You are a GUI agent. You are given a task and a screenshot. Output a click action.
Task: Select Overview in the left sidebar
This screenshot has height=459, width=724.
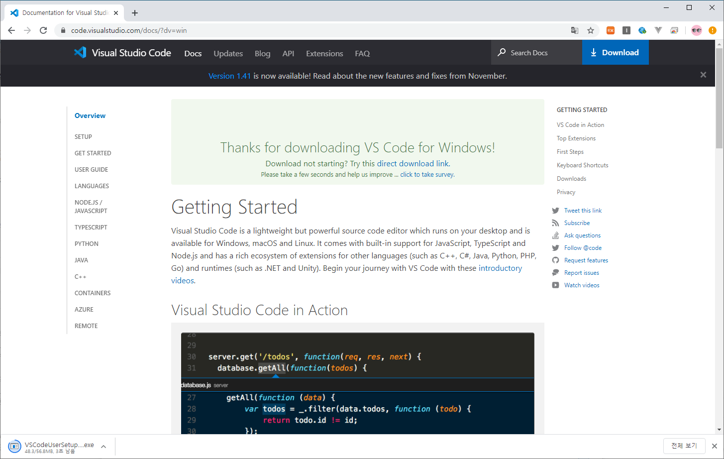click(x=90, y=115)
